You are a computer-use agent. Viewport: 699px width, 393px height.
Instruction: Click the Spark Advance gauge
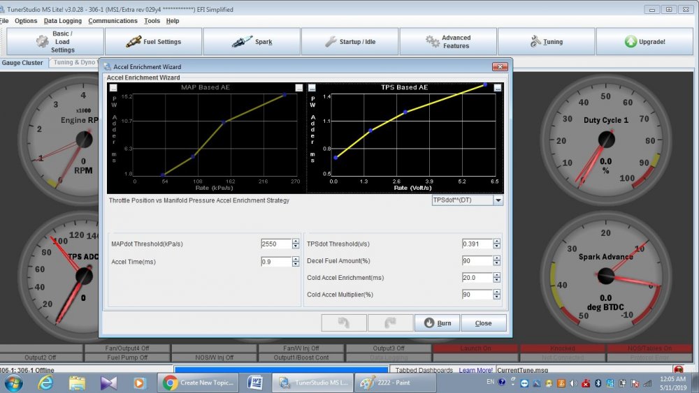click(x=606, y=276)
